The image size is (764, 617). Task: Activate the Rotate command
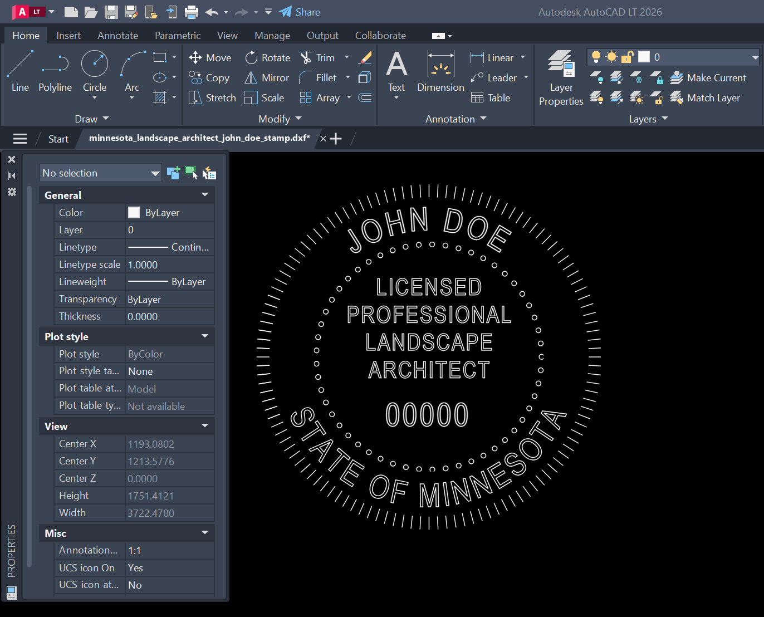click(268, 57)
